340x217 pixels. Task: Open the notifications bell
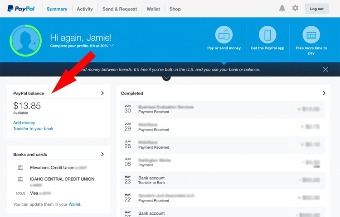click(282, 9)
